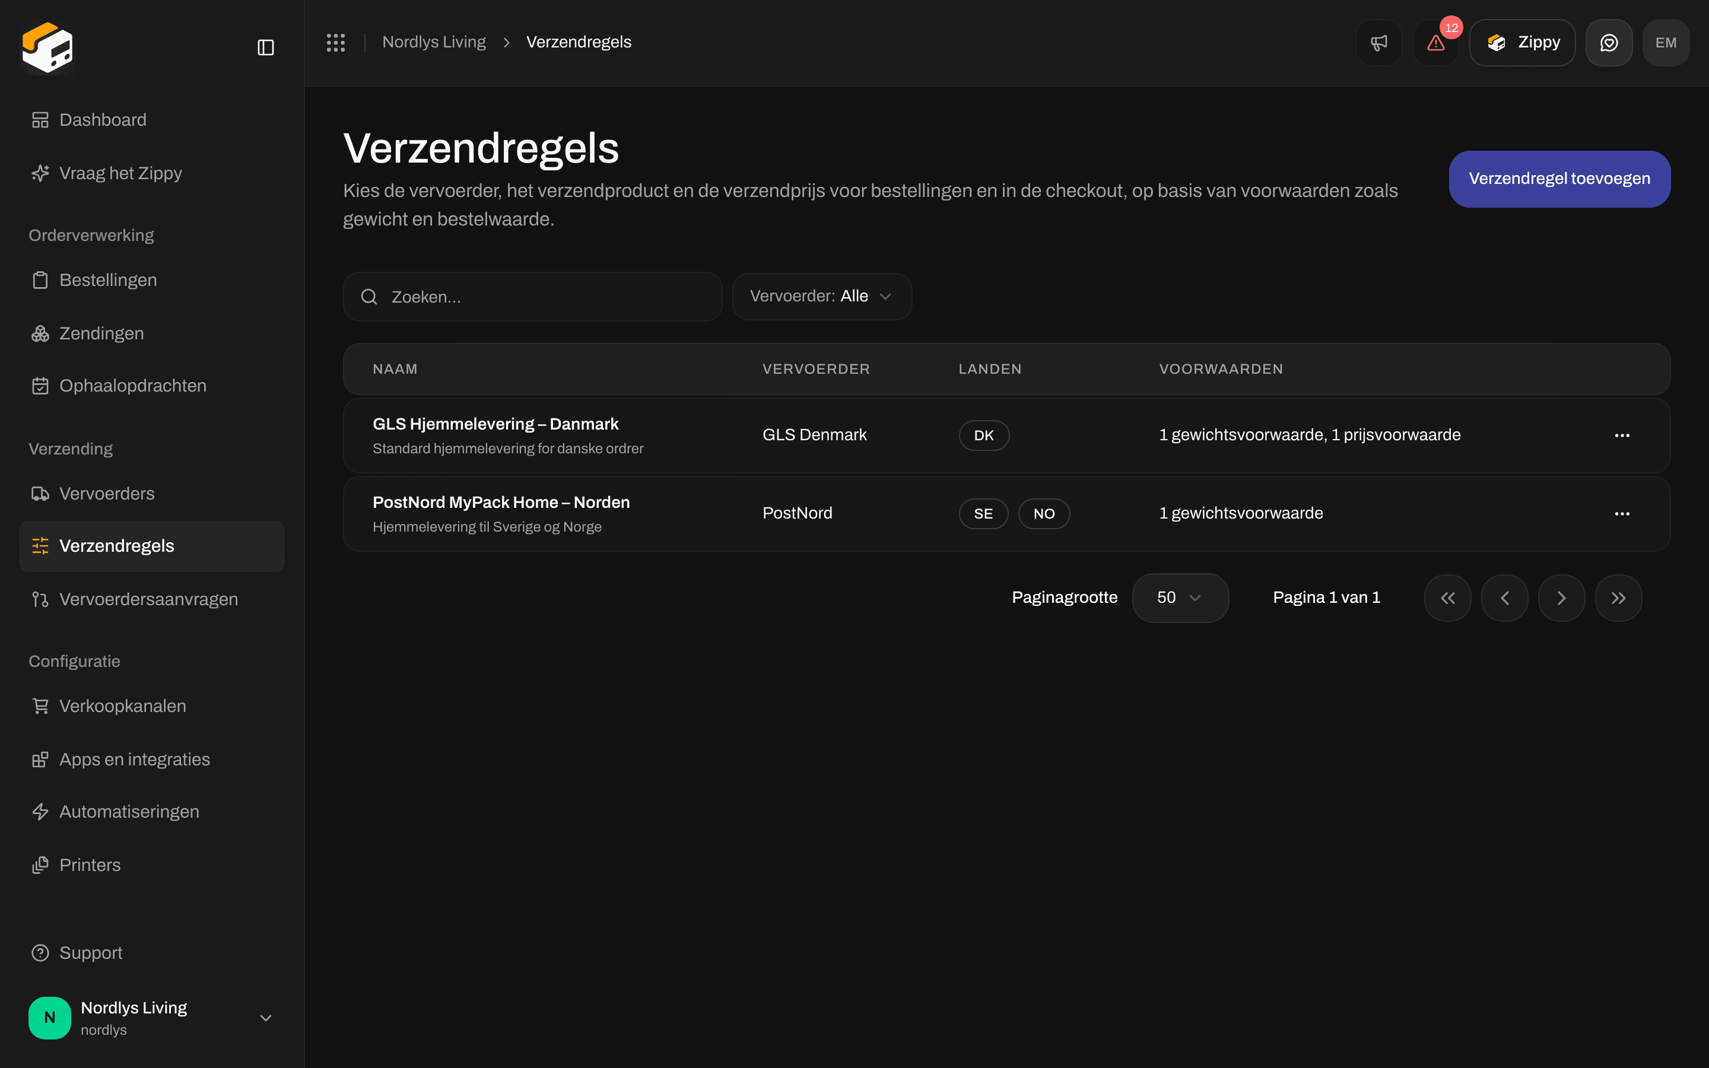Screen dimensions: 1709x1068
Task: Focus the Zoeken search field
Action: click(532, 297)
